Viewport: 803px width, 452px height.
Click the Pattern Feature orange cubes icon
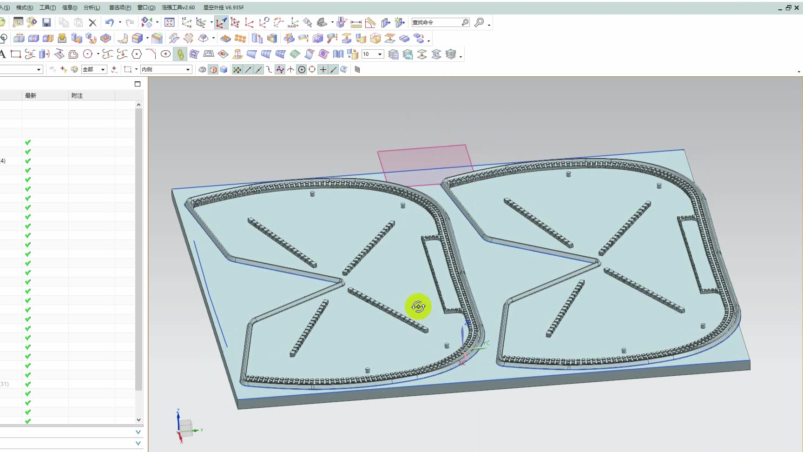click(240, 38)
